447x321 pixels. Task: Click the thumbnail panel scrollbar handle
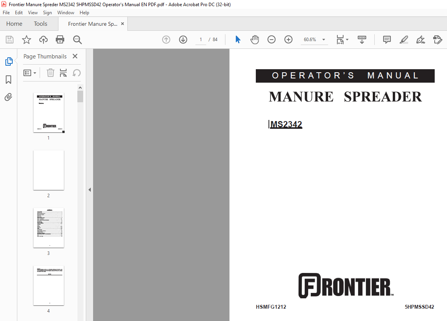tap(80, 96)
